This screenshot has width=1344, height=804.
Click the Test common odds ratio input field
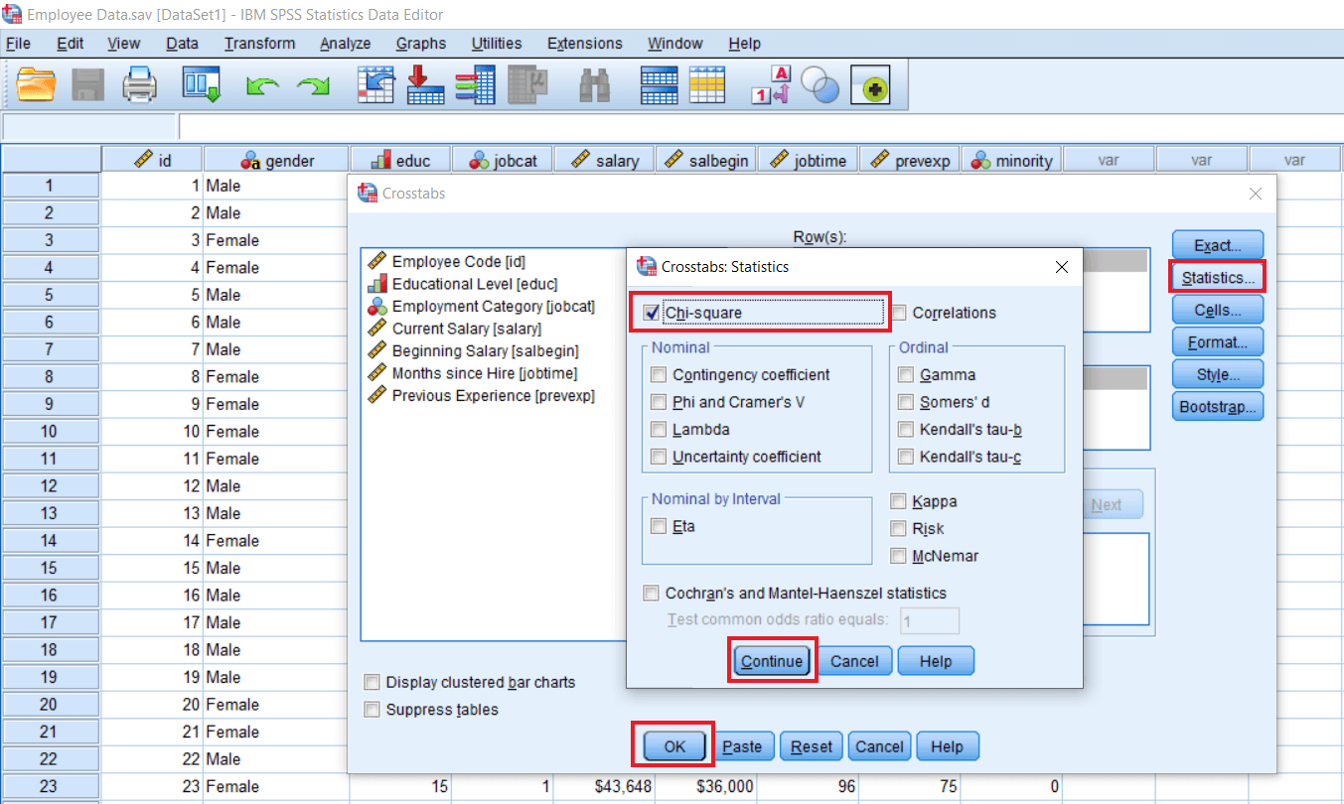[930, 619]
